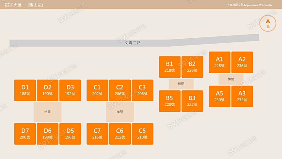Pick unit D5 at 196號
This screenshot has height=159, width=282.
[70, 134]
